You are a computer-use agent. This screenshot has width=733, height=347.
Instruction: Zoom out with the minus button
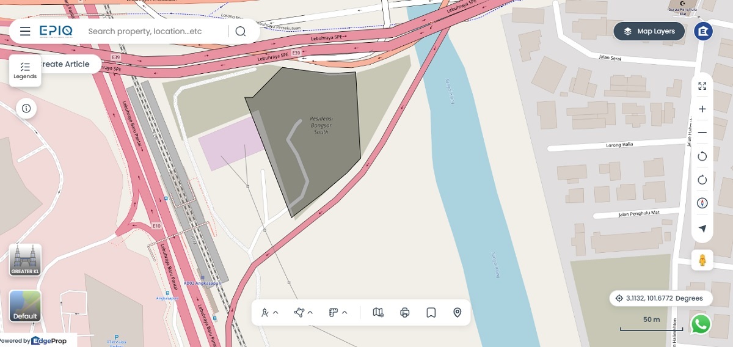coord(702,133)
